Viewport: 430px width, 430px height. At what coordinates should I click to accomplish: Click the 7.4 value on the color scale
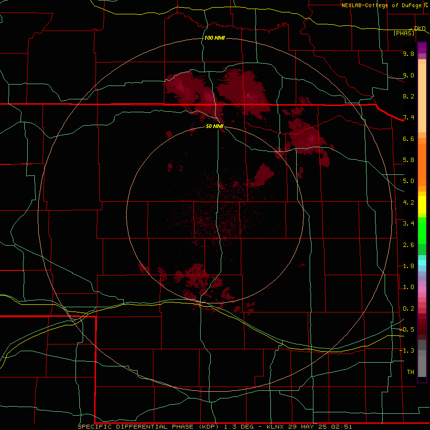click(x=408, y=118)
